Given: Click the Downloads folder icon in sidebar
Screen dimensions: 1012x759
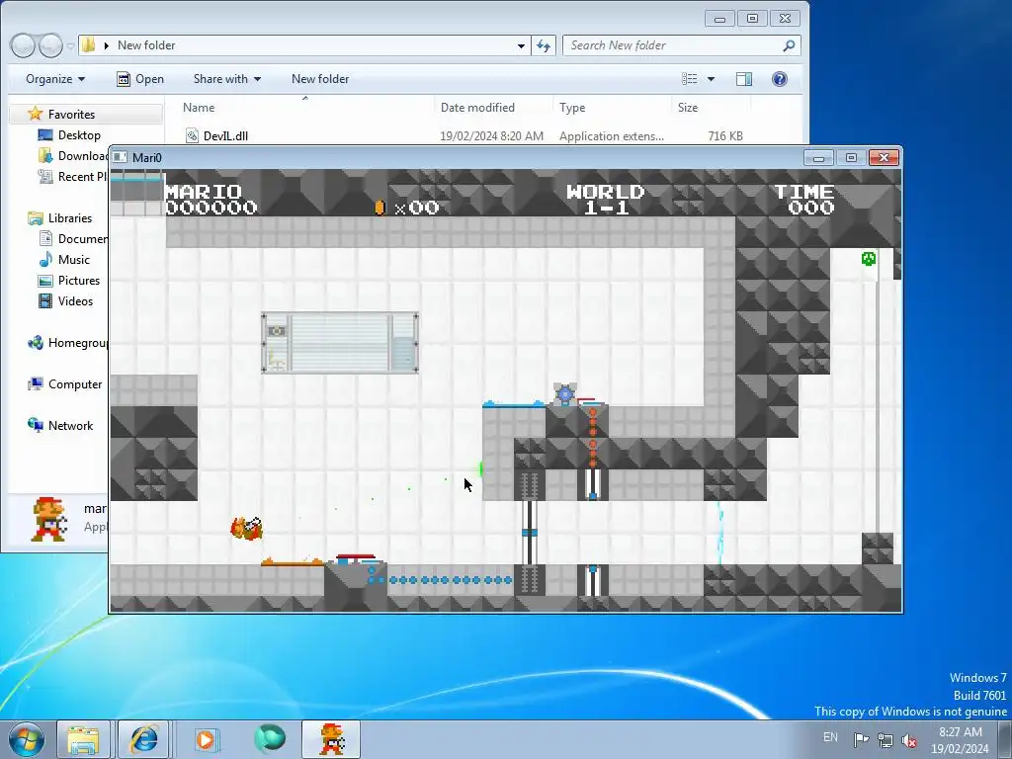Looking at the screenshot, I should click(x=45, y=155).
